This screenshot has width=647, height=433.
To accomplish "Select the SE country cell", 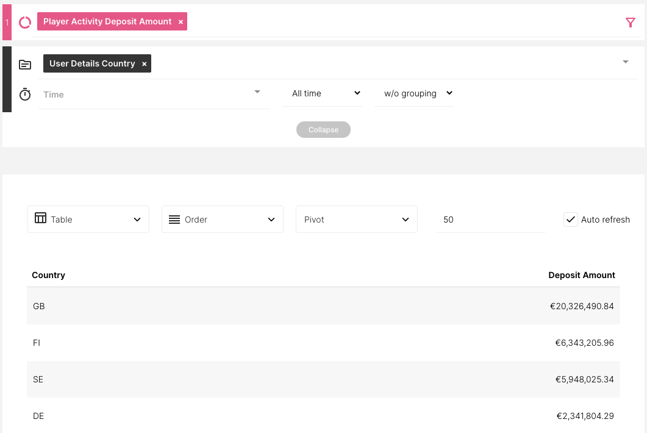I will pyautogui.click(x=38, y=379).
